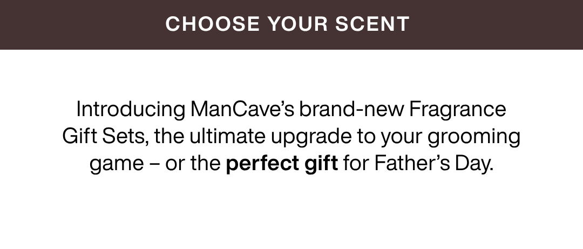The height and width of the screenshot is (249, 583).
Task: Click the word 'brand-new' in the intro
Action: (351, 110)
